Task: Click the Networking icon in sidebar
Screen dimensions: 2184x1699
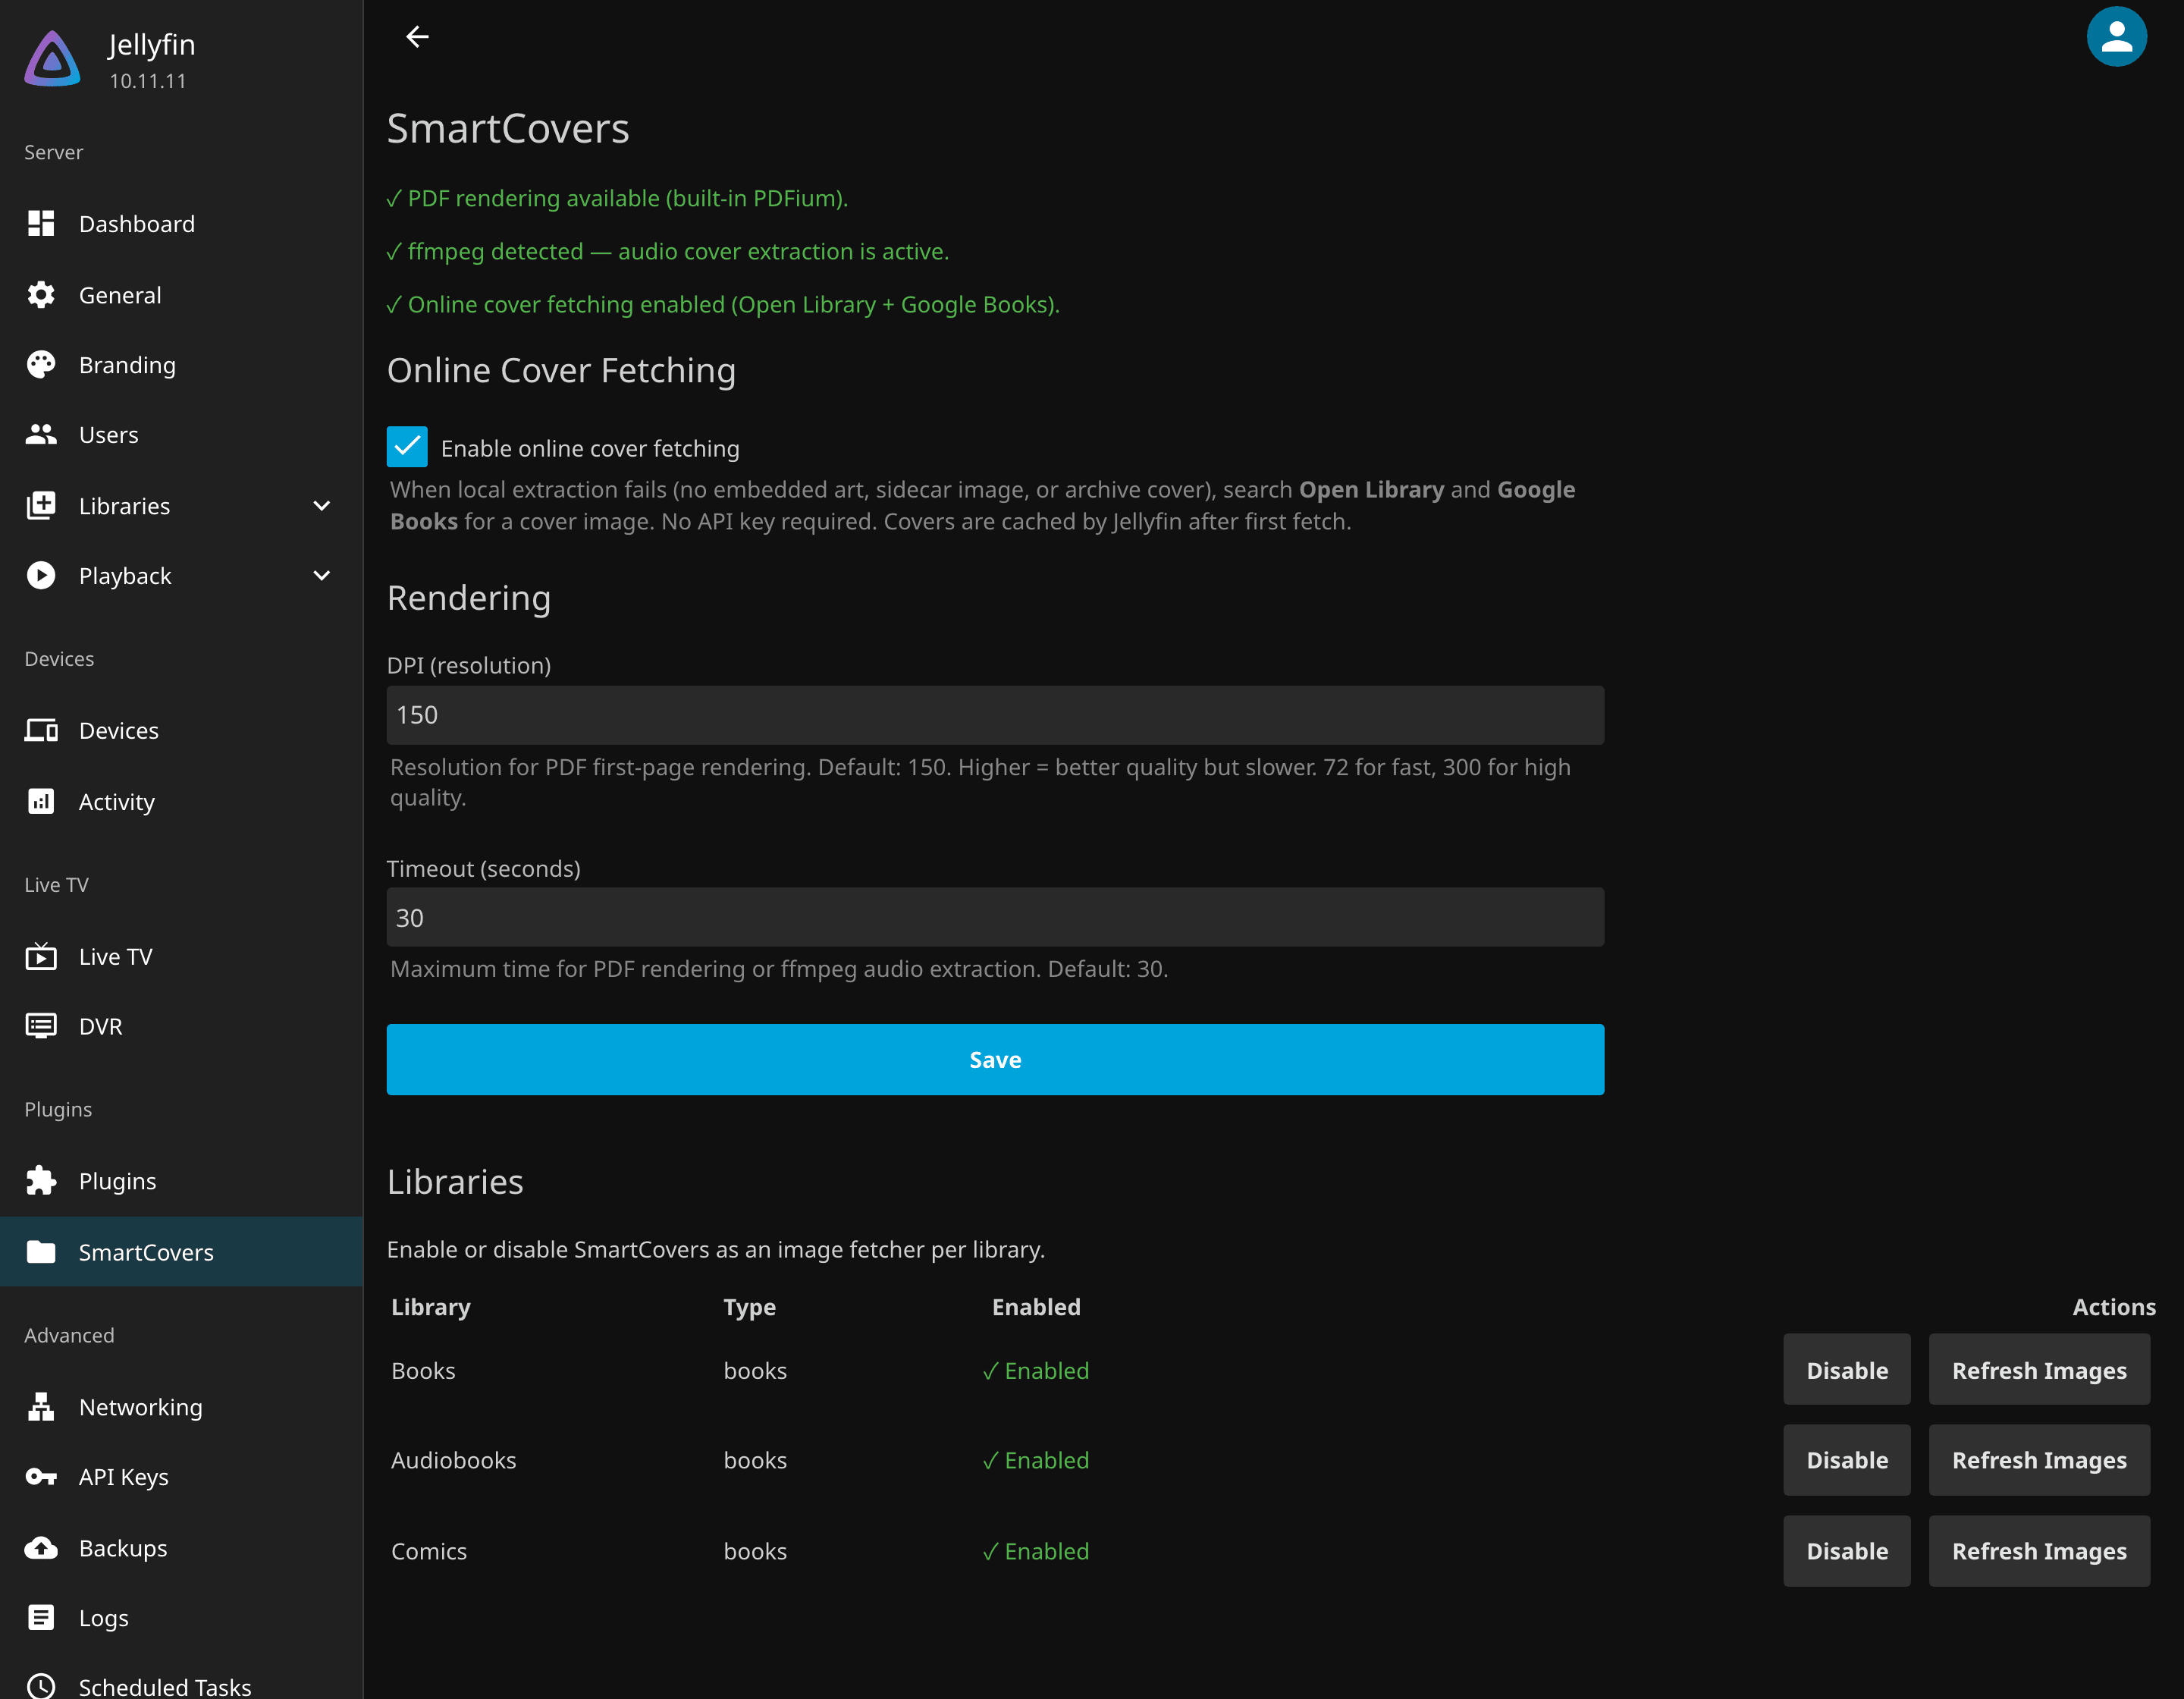Action: coord(41,1406)
